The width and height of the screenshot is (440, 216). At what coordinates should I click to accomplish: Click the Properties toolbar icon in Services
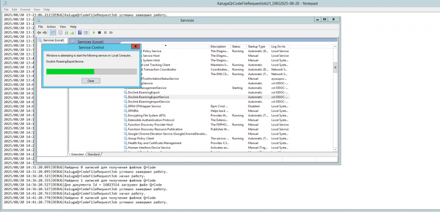pos(60,33)
